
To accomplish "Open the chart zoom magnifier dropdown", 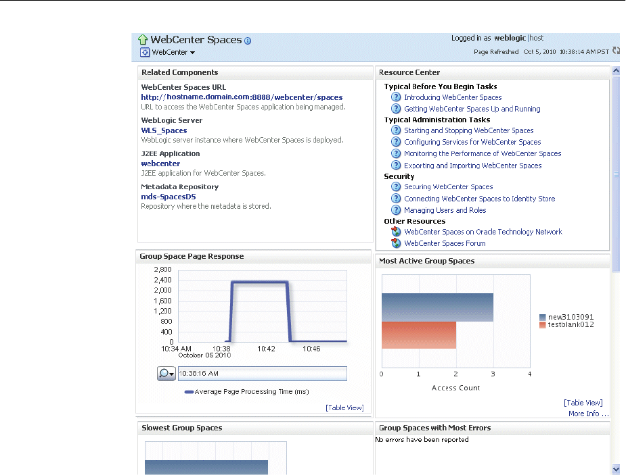I will coord(166,373).
